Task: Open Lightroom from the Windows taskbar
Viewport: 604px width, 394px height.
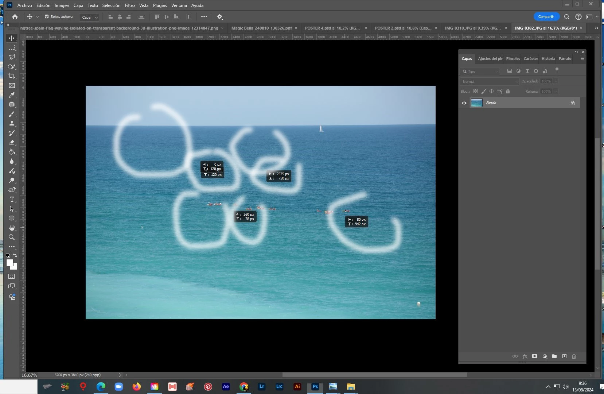Action: (262, 387)
